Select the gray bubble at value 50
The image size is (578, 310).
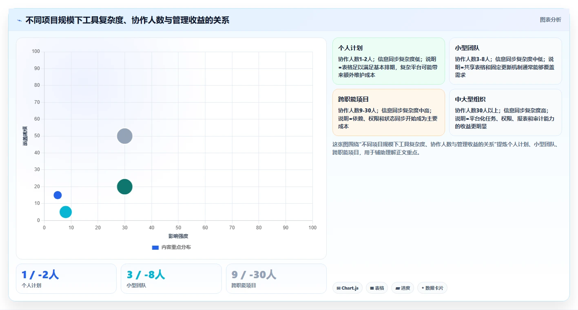124,136
